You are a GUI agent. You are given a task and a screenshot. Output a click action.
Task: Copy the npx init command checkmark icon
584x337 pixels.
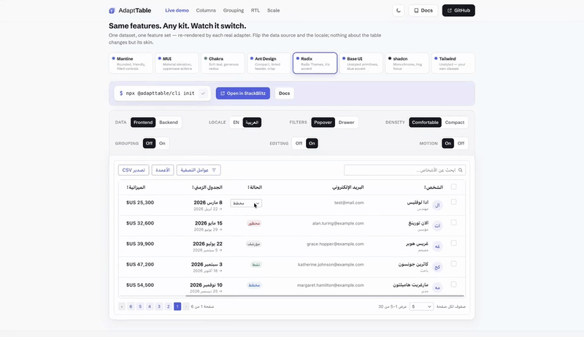coord(203,93)
